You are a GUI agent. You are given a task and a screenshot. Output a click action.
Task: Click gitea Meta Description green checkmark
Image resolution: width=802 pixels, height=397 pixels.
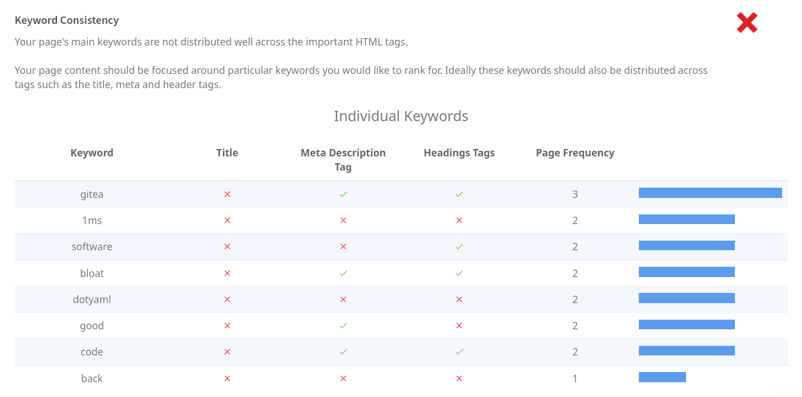pos(343,195)
